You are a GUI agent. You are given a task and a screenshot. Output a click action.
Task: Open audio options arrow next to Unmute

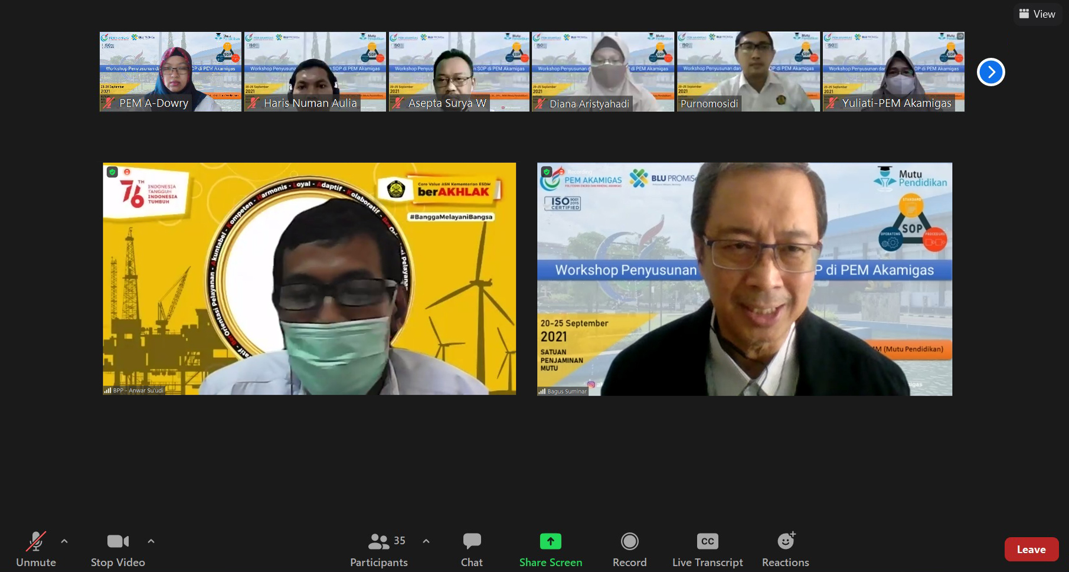click(x=64, y=541)
